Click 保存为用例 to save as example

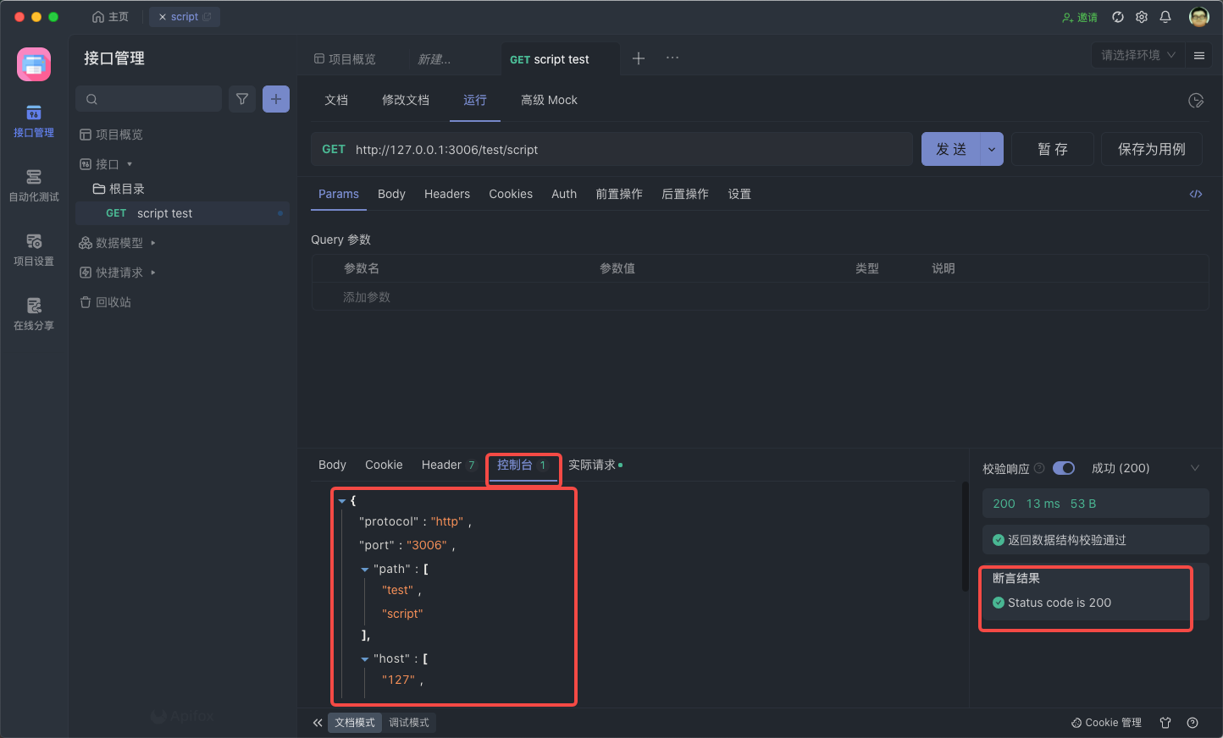coord(1151,148)
